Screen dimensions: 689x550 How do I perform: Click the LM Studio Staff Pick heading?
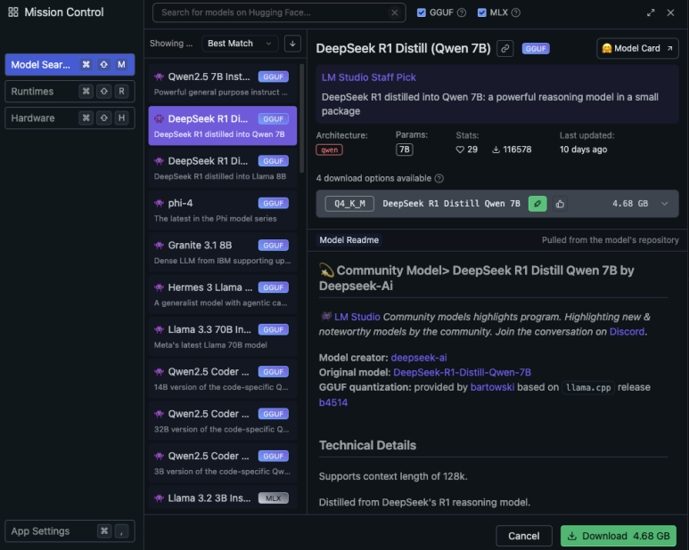pyautogui.click(x=369, y=77)
